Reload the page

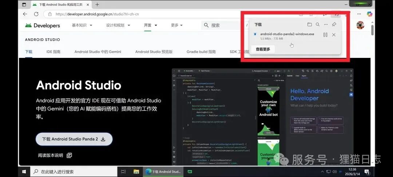(36, 14)
